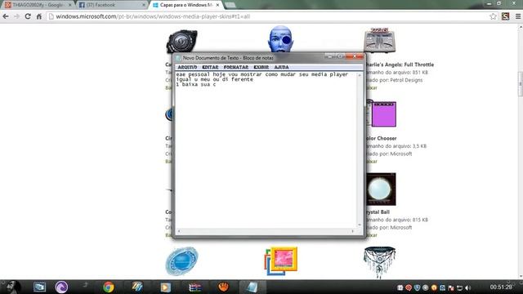Select the jeweled necklace skin thumbnail
The image size is (523, 294).
coord(379,262)
